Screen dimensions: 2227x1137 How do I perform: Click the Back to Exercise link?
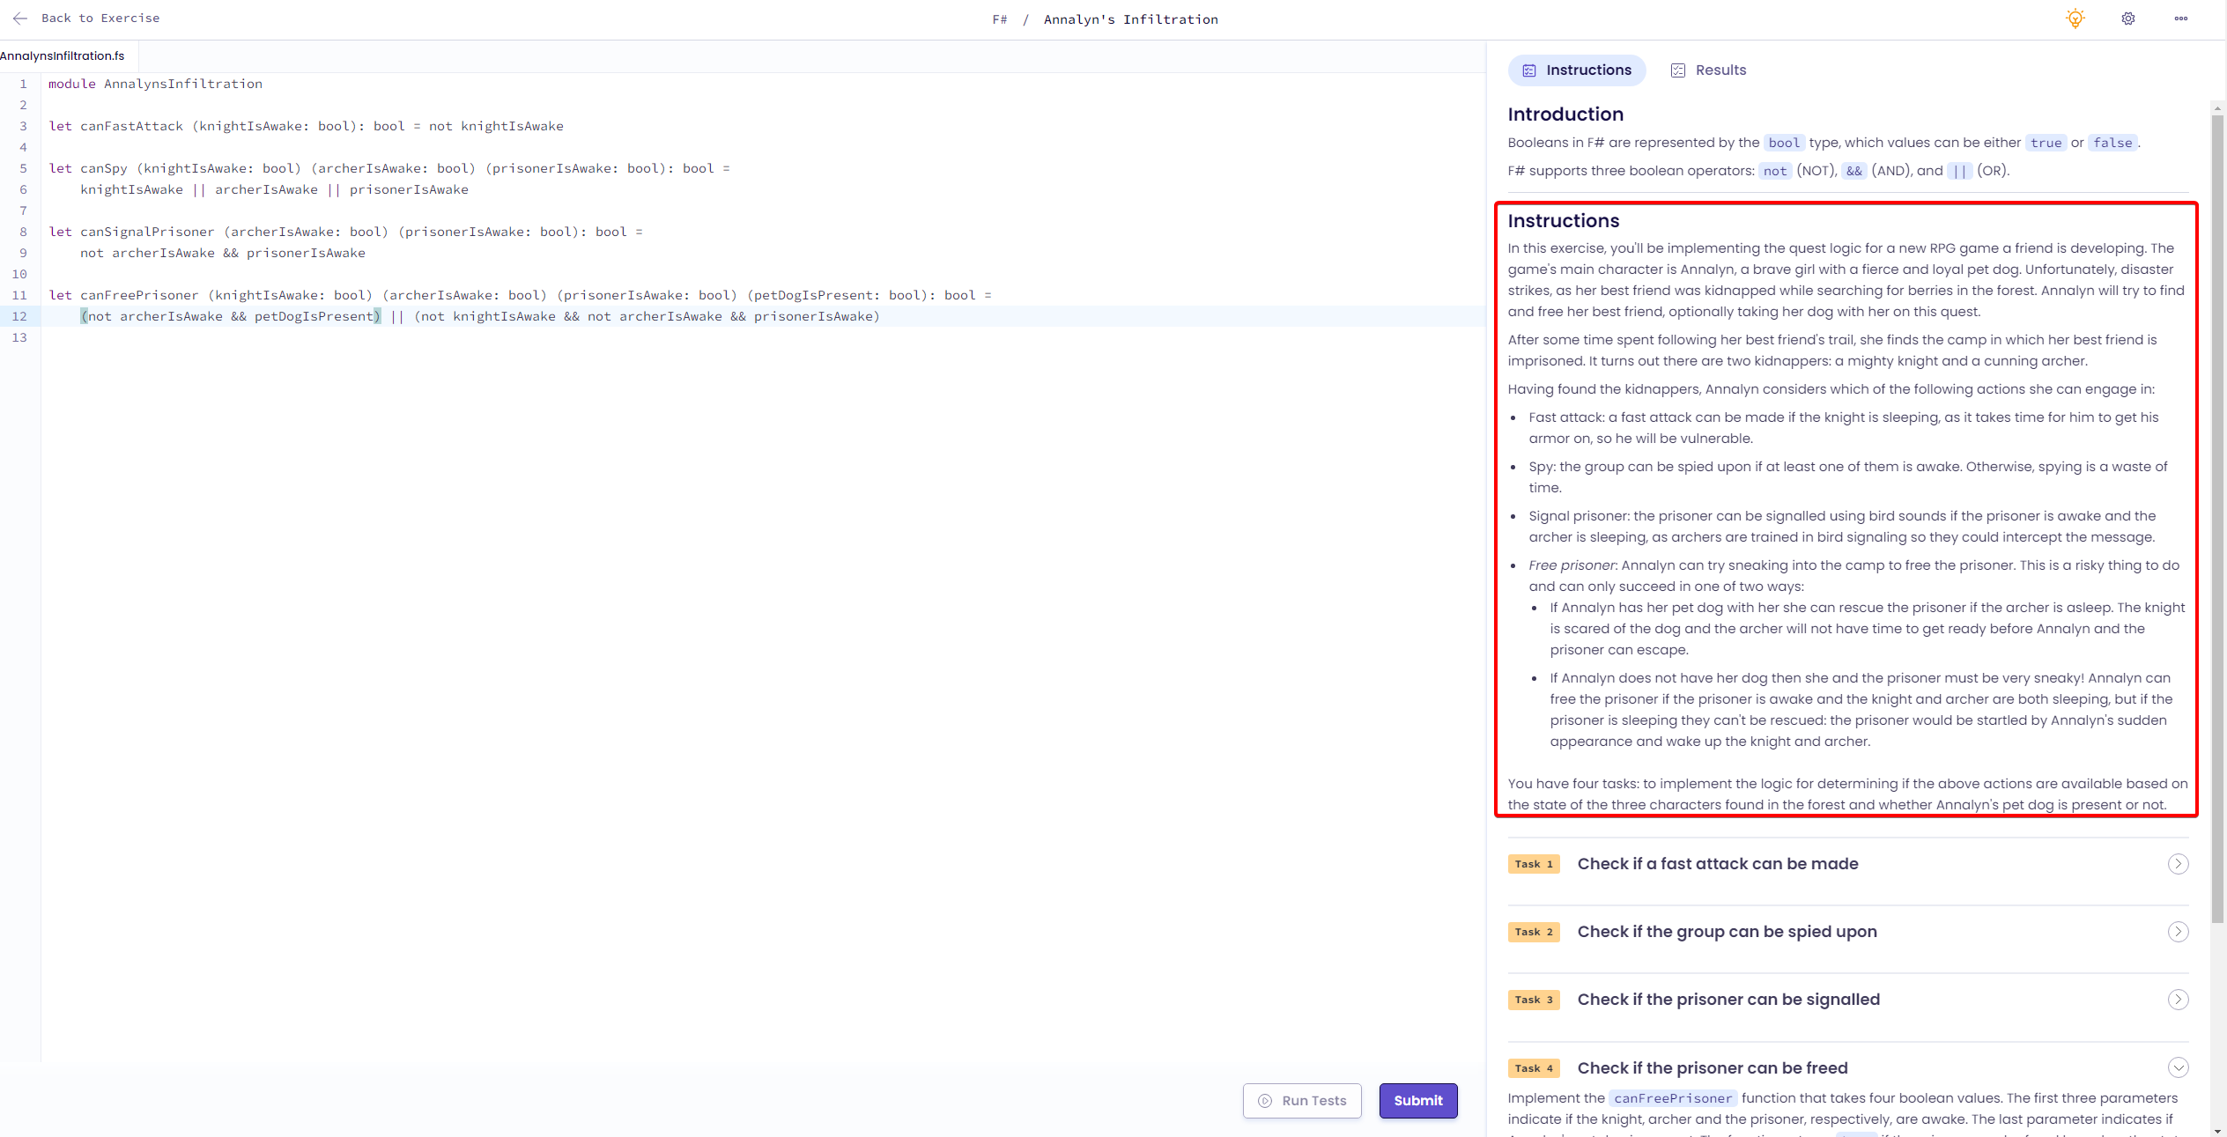100,18
